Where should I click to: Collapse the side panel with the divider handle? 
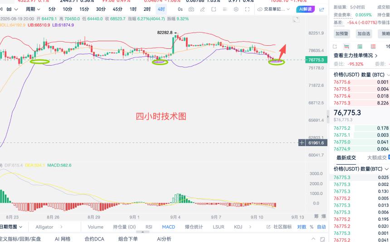[x=328, y=116]
